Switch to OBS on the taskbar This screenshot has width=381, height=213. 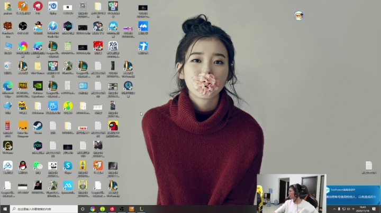122,209
